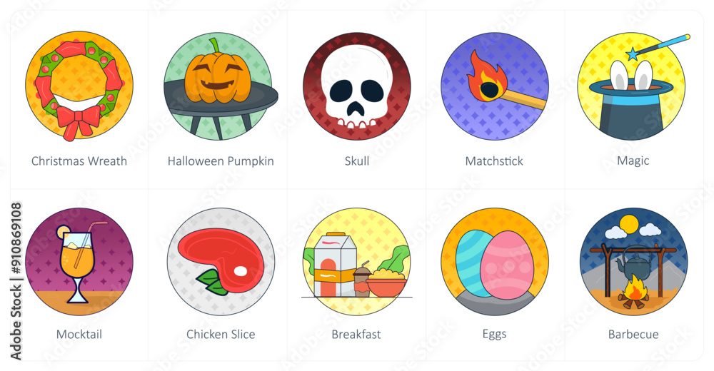Select the Halloween Pumpkin icon
Screen dimensions: 714x371
pyautogui.click(x=221, y=86)
